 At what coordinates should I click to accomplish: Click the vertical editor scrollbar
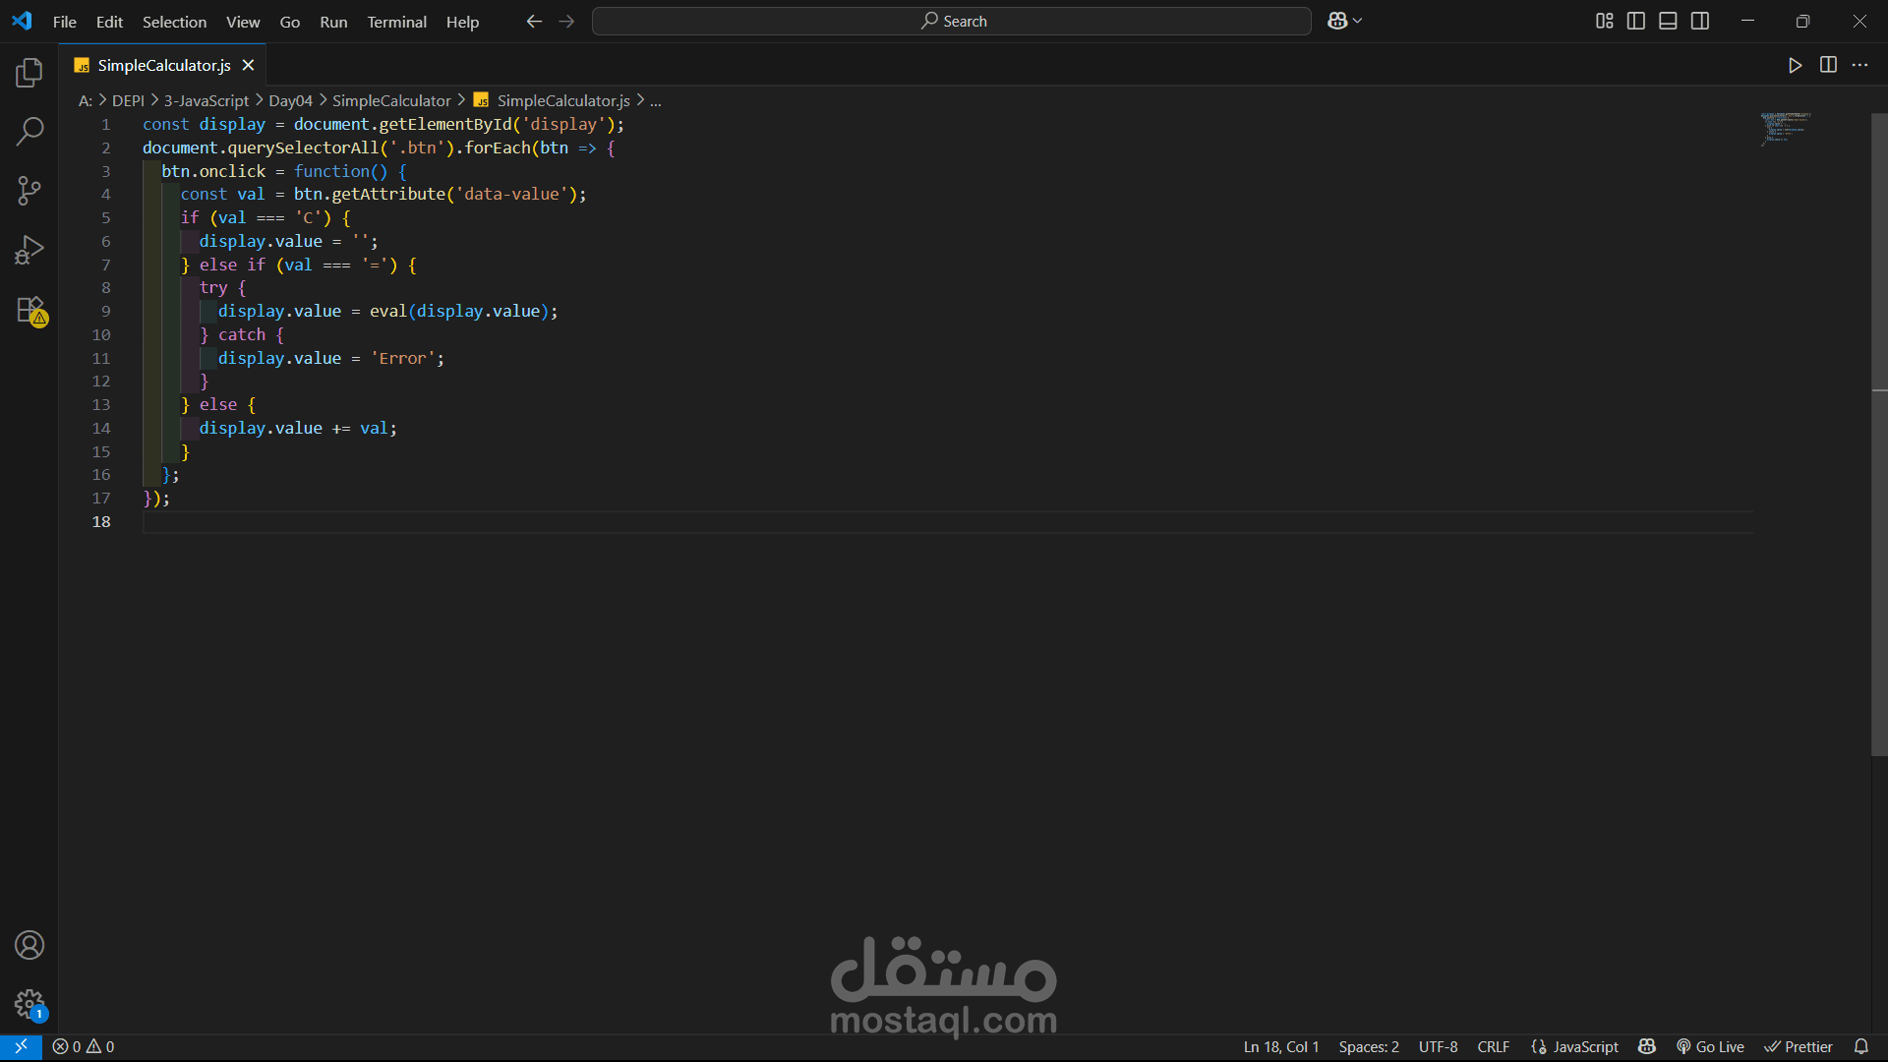(1879, 435)
